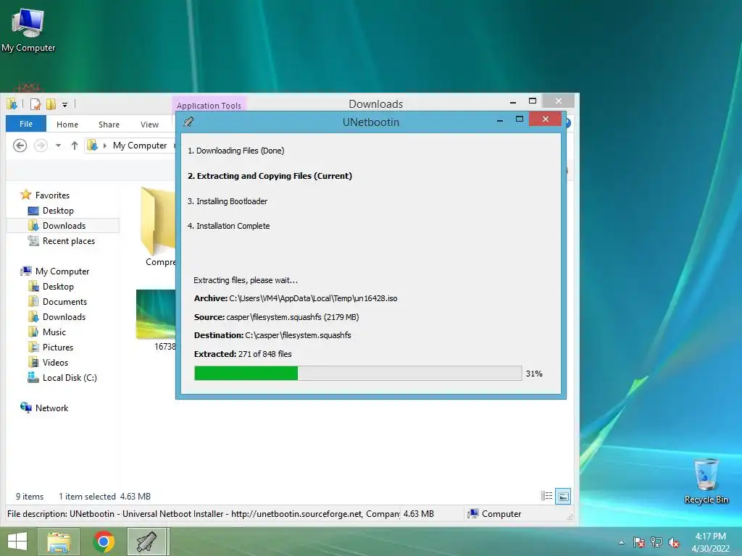Open recent locations dropdown arrow
742x556 pixels.
[x=58, y=146]
